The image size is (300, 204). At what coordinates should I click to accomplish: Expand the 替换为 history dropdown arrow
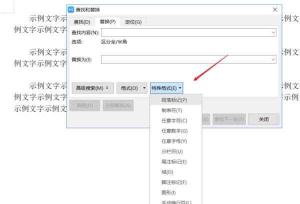pyautogui.click(x=273, y=59)
